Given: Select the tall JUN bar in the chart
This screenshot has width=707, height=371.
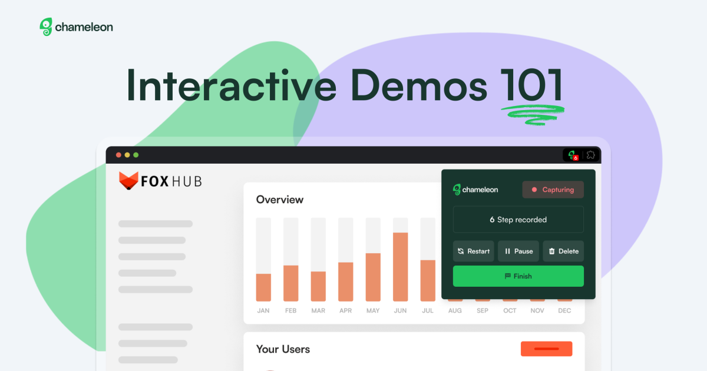Looking at the screenshot, I should click(400, 265).
